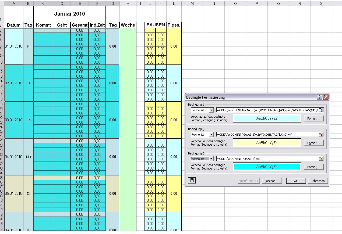Open the Bedingung 3 'Formel ist' dropdown
The height and width of the screenshot is (234, 342).
tap(211, 159)
